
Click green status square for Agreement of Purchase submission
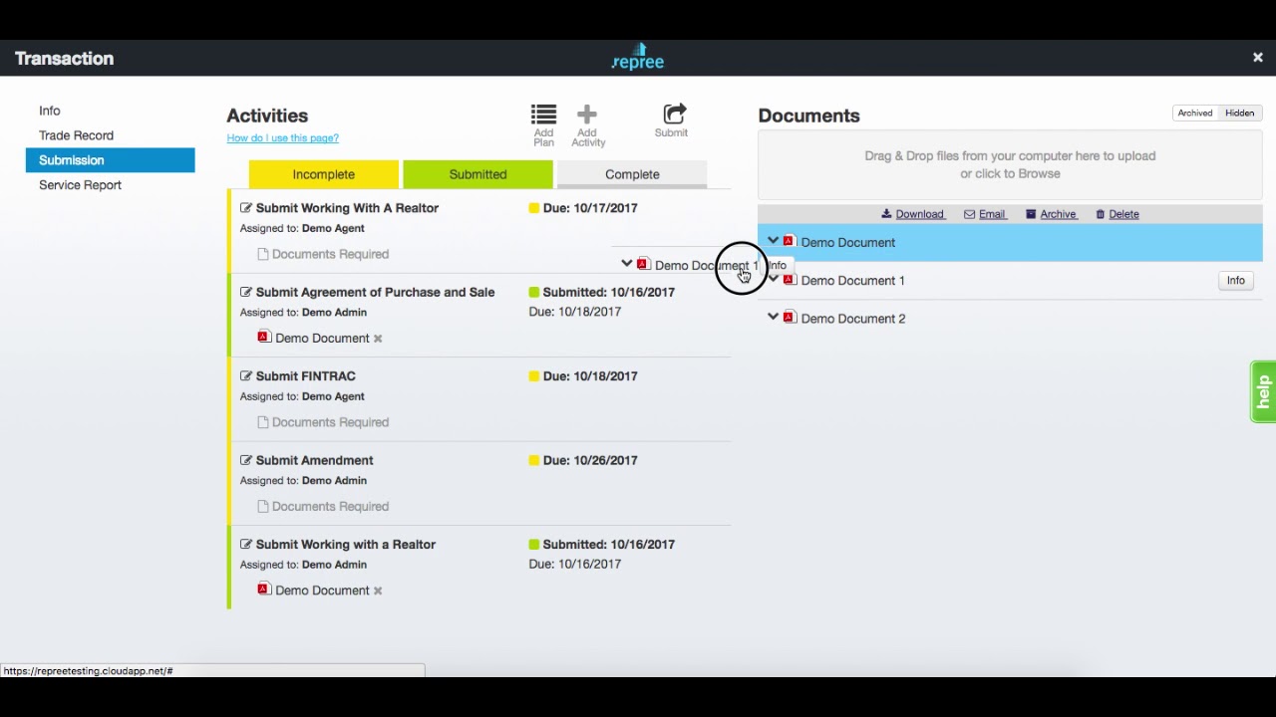533,292
